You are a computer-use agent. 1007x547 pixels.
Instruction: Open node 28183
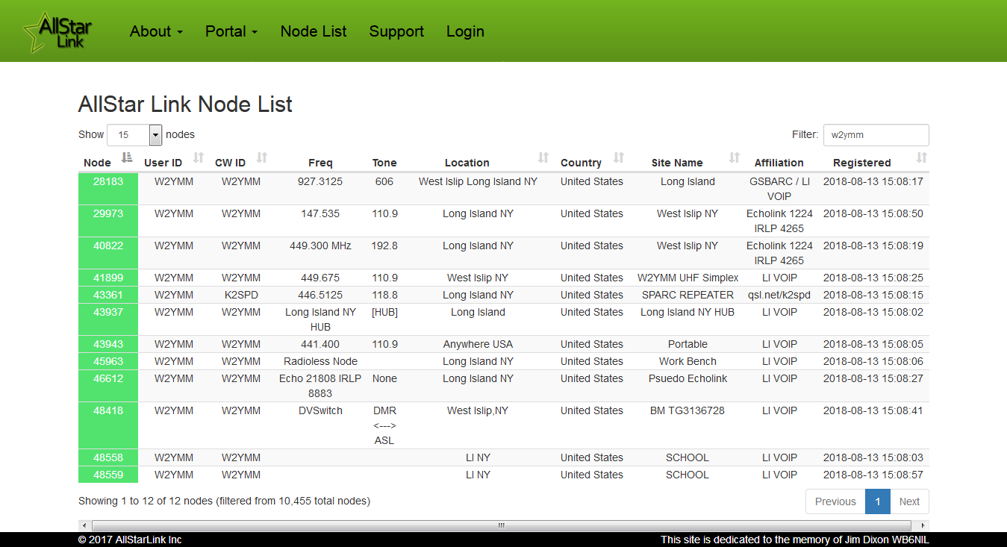(108, 181)
